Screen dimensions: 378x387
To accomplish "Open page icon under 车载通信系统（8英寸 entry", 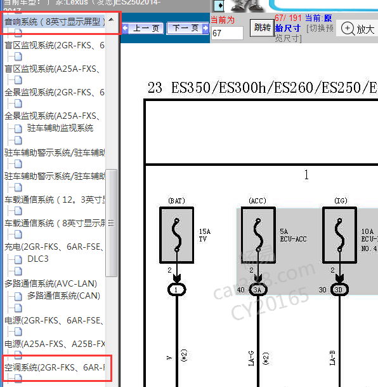I will pos(18,234).
